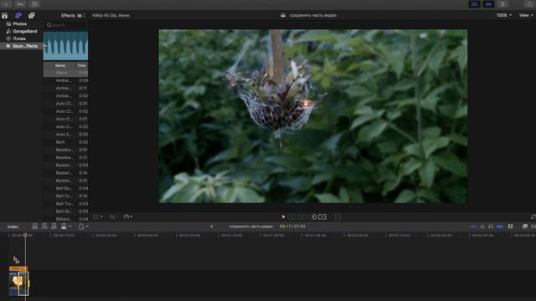The width and height of the screenshot is (536, 301).
Task: Open the Titles and Generators sidebar icon
Action: point(32,16)
